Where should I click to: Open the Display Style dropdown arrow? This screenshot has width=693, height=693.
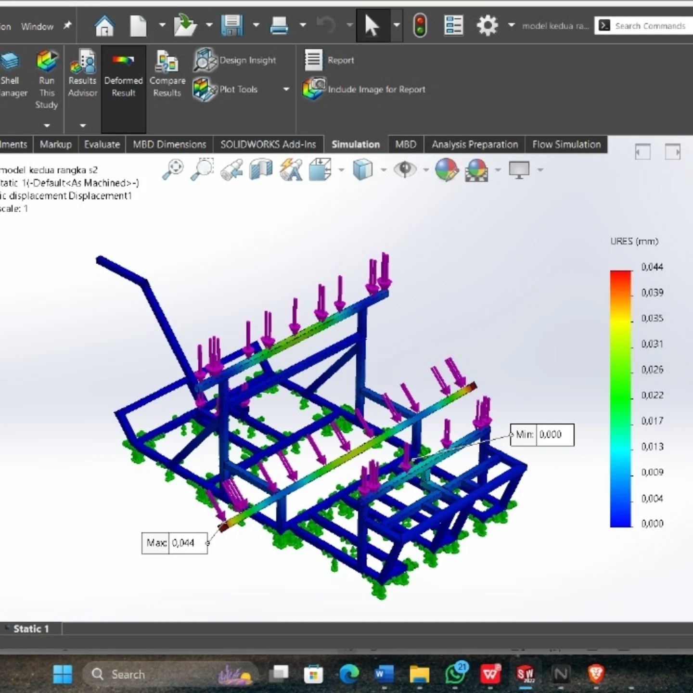click(383, 169)
